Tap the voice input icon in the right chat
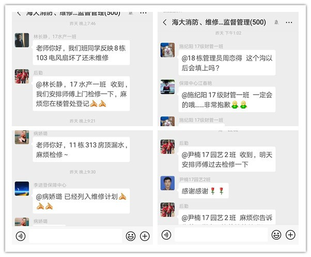 coord(166,235)
